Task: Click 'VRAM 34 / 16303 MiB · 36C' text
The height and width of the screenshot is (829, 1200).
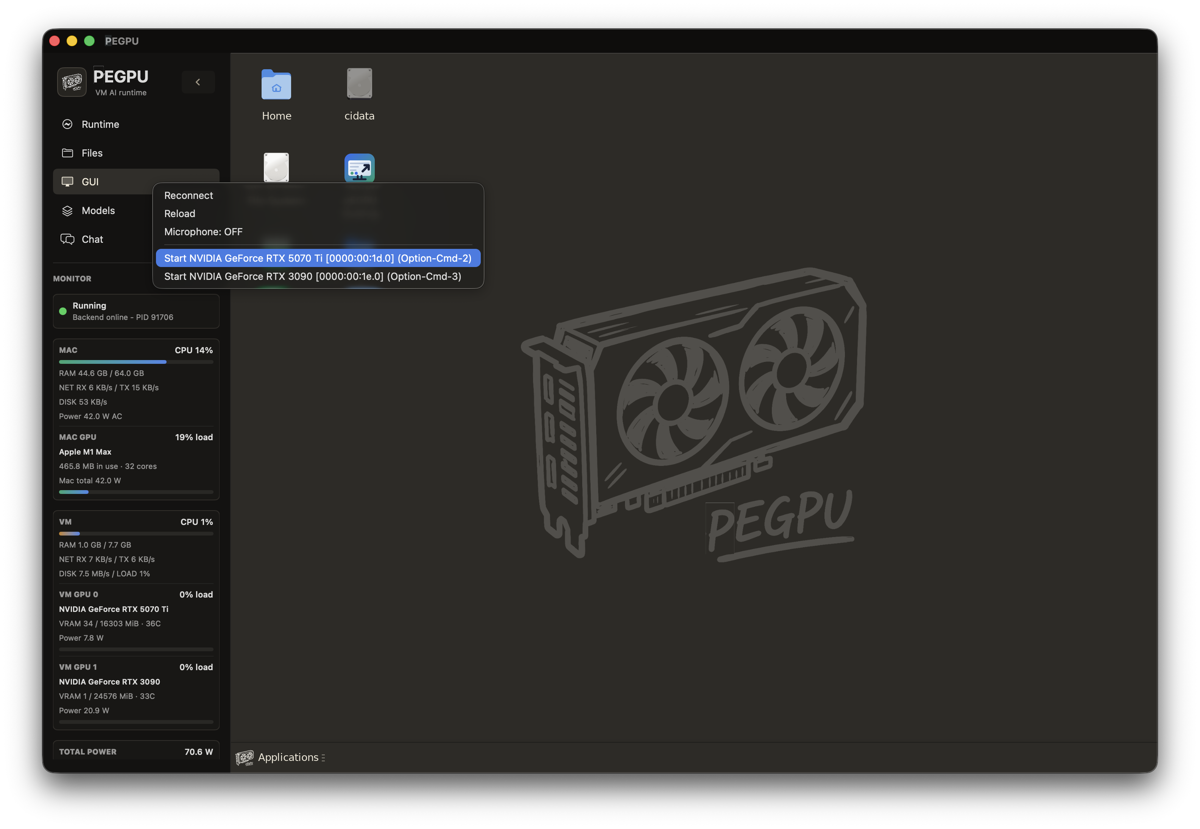Action: (110, 623)
